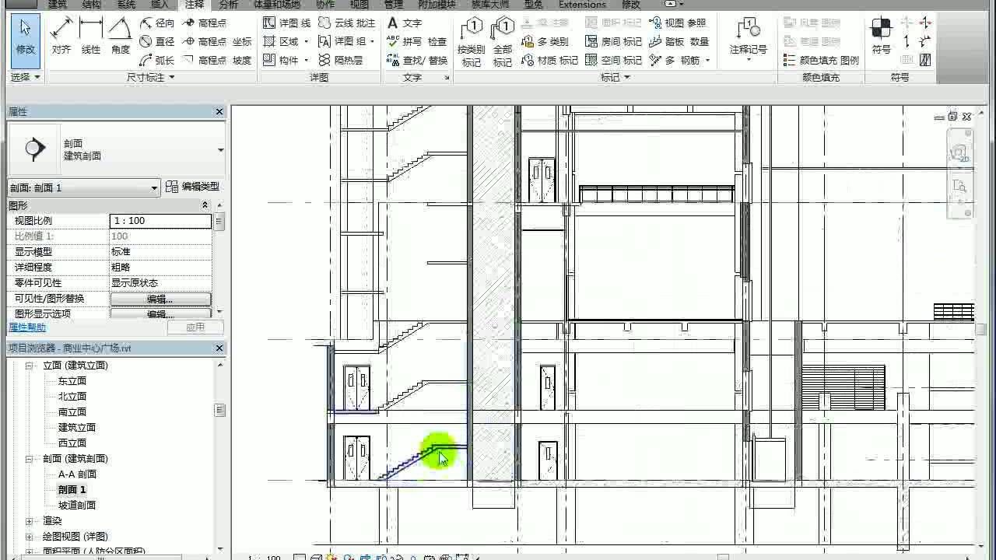
Task: Click the 文字 text tool
Action: point(405,23)
